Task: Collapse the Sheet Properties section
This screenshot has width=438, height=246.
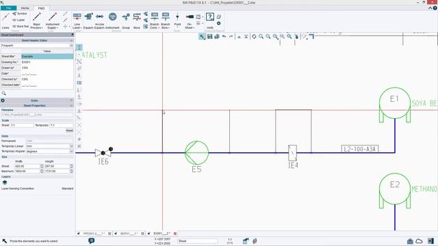Action: (71, 106)
